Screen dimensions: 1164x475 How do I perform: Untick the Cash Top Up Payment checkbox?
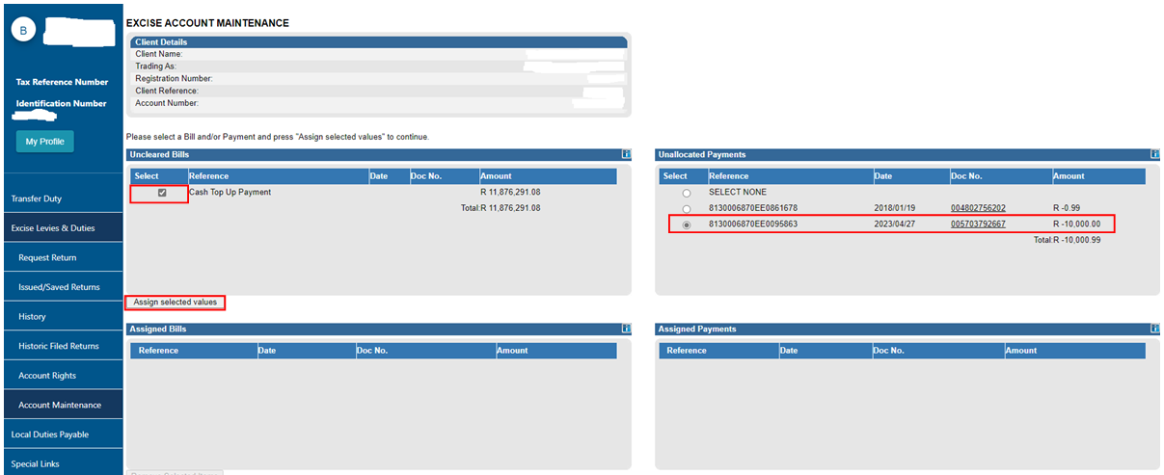(x=162, y=193)
